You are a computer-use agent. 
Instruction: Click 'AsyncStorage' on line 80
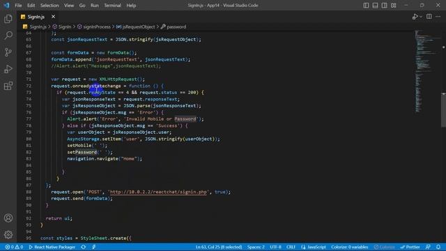coord(84,139)
